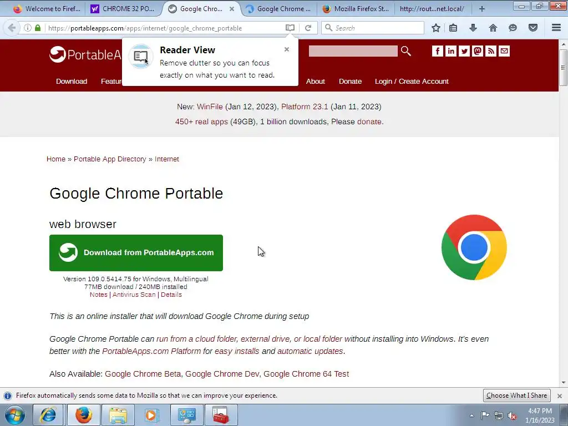Open the Antivirus Scan link

(134, 295)
